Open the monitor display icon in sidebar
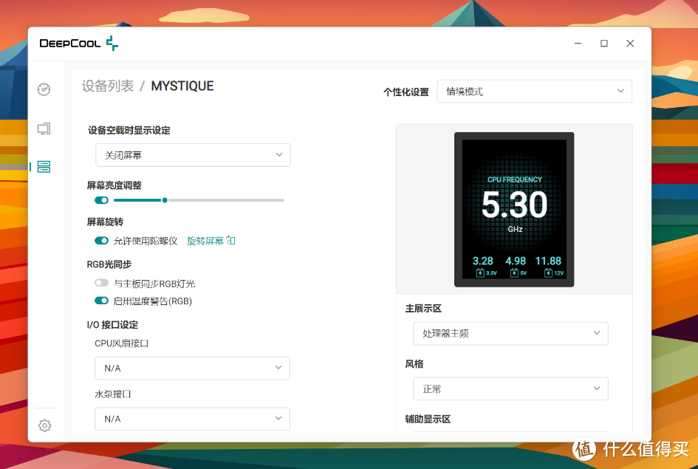 coord(44,129)
